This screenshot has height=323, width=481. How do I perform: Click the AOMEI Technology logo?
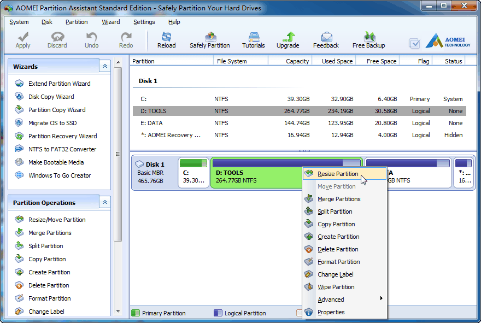pos(448,41)
